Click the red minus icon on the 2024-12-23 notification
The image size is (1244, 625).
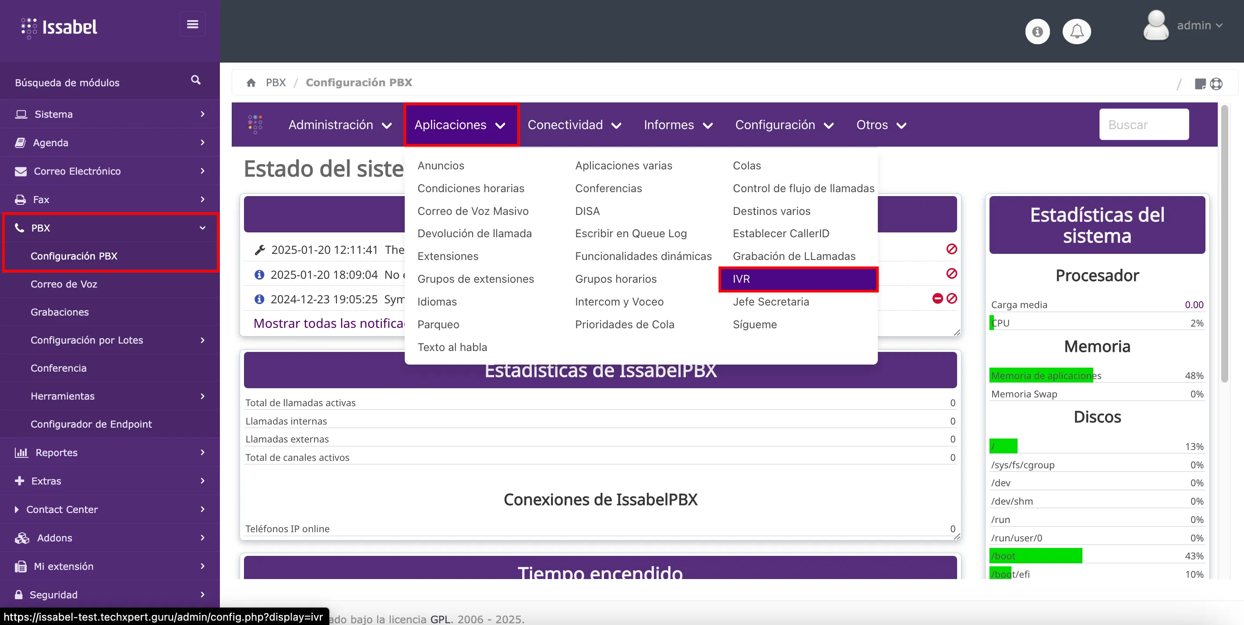tap(937, 299)
